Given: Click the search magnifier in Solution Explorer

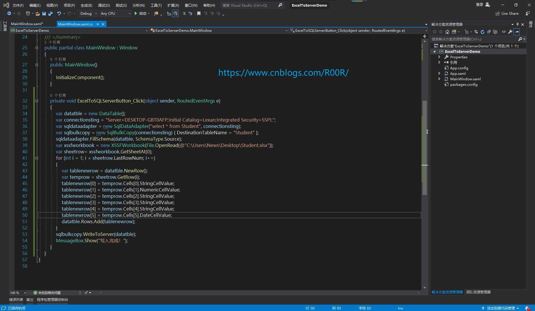Looking at the screenshot, I should point(520,39).
